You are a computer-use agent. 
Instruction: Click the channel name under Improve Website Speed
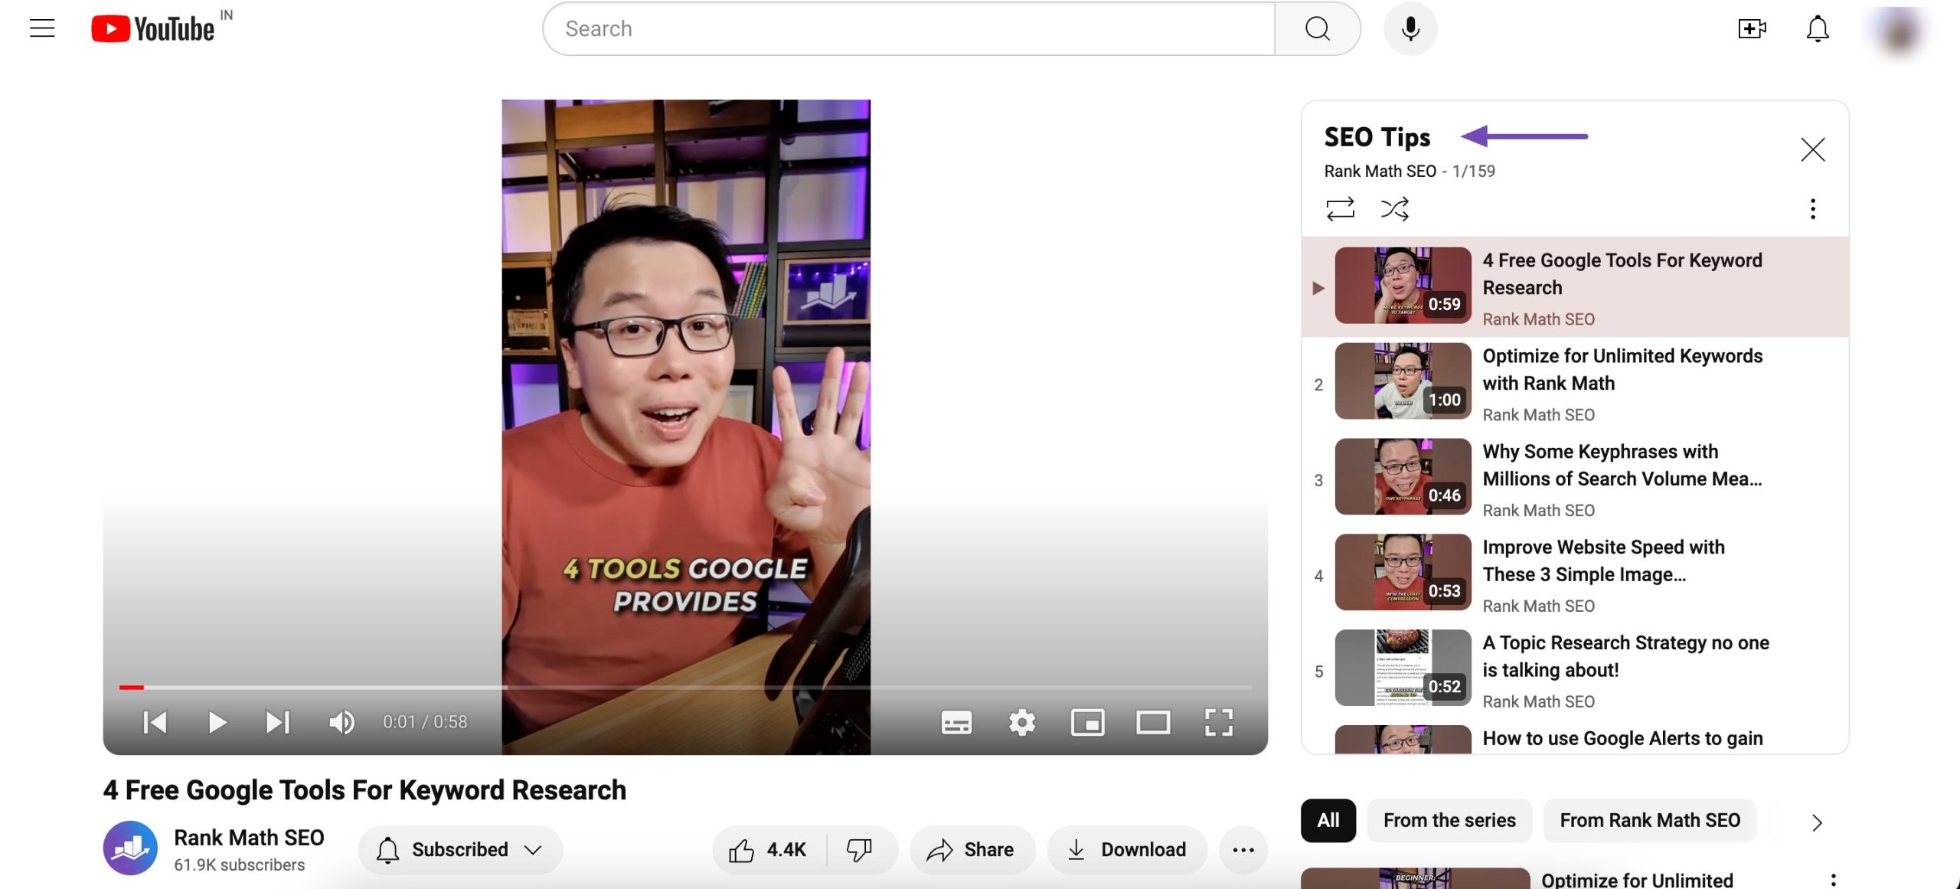(x=1538, y=606)
